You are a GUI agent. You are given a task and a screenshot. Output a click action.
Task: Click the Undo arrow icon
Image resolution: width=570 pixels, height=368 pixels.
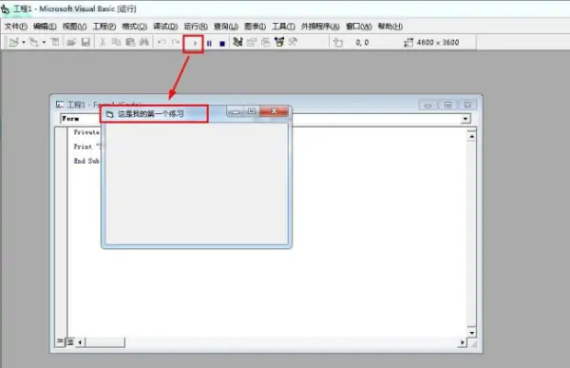[x=161, y=42]
